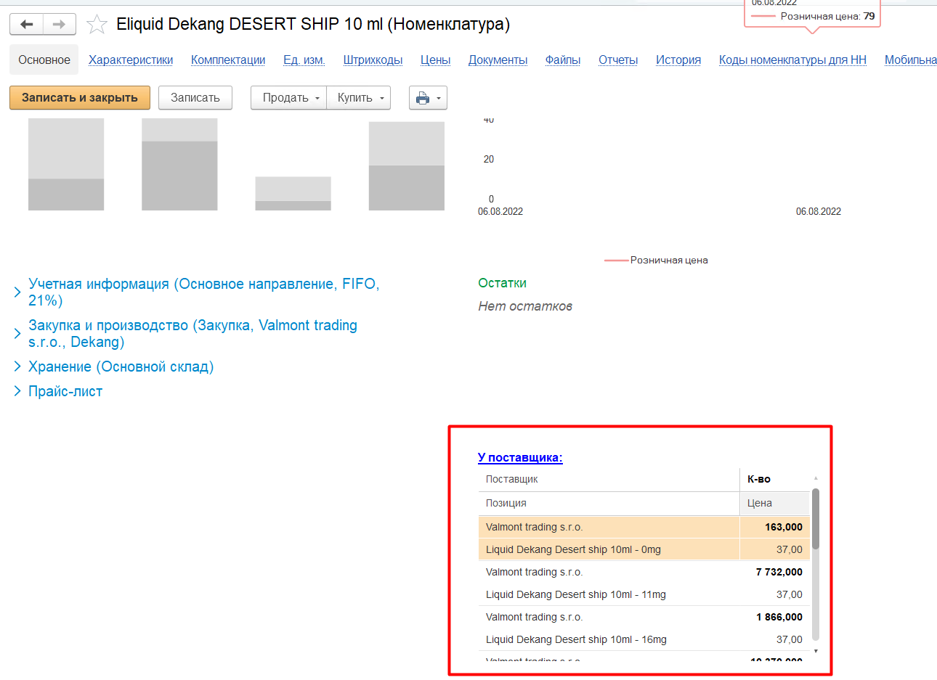937x680 pixels.
Task: Switch to the Характеристики tab
Action: (131, 60)
